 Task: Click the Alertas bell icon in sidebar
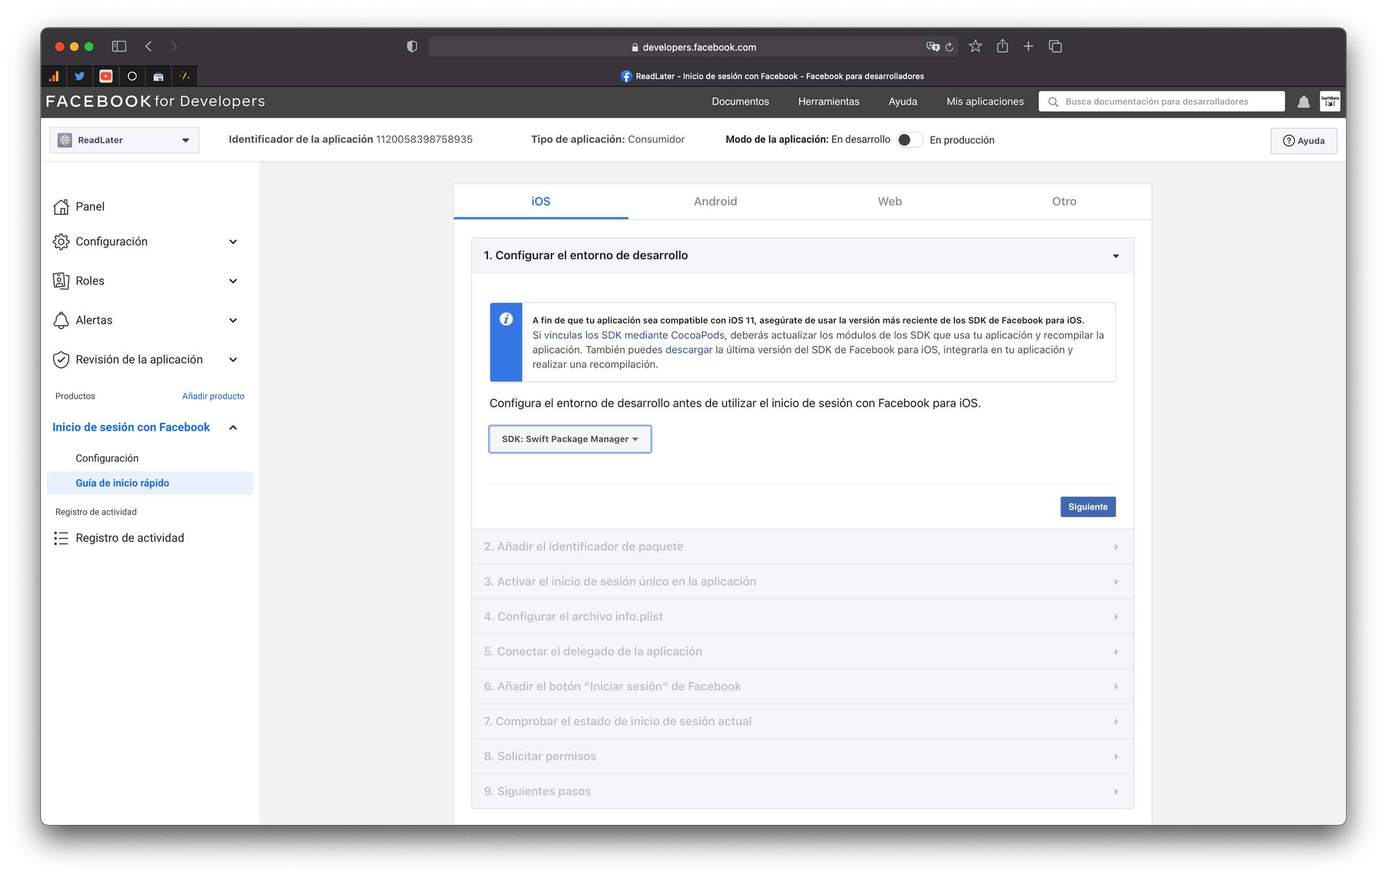click(61, 320)
